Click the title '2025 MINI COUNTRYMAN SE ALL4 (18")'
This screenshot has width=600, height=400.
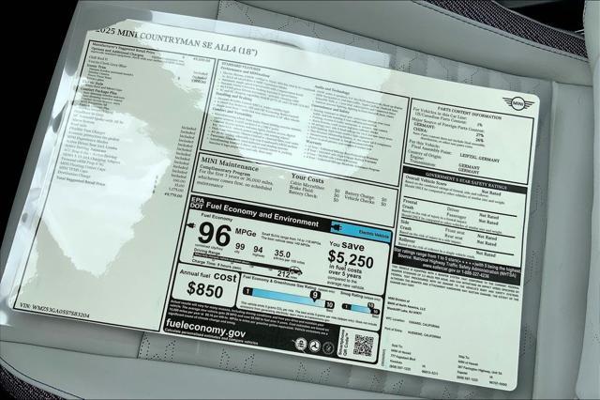click(175, 41)
